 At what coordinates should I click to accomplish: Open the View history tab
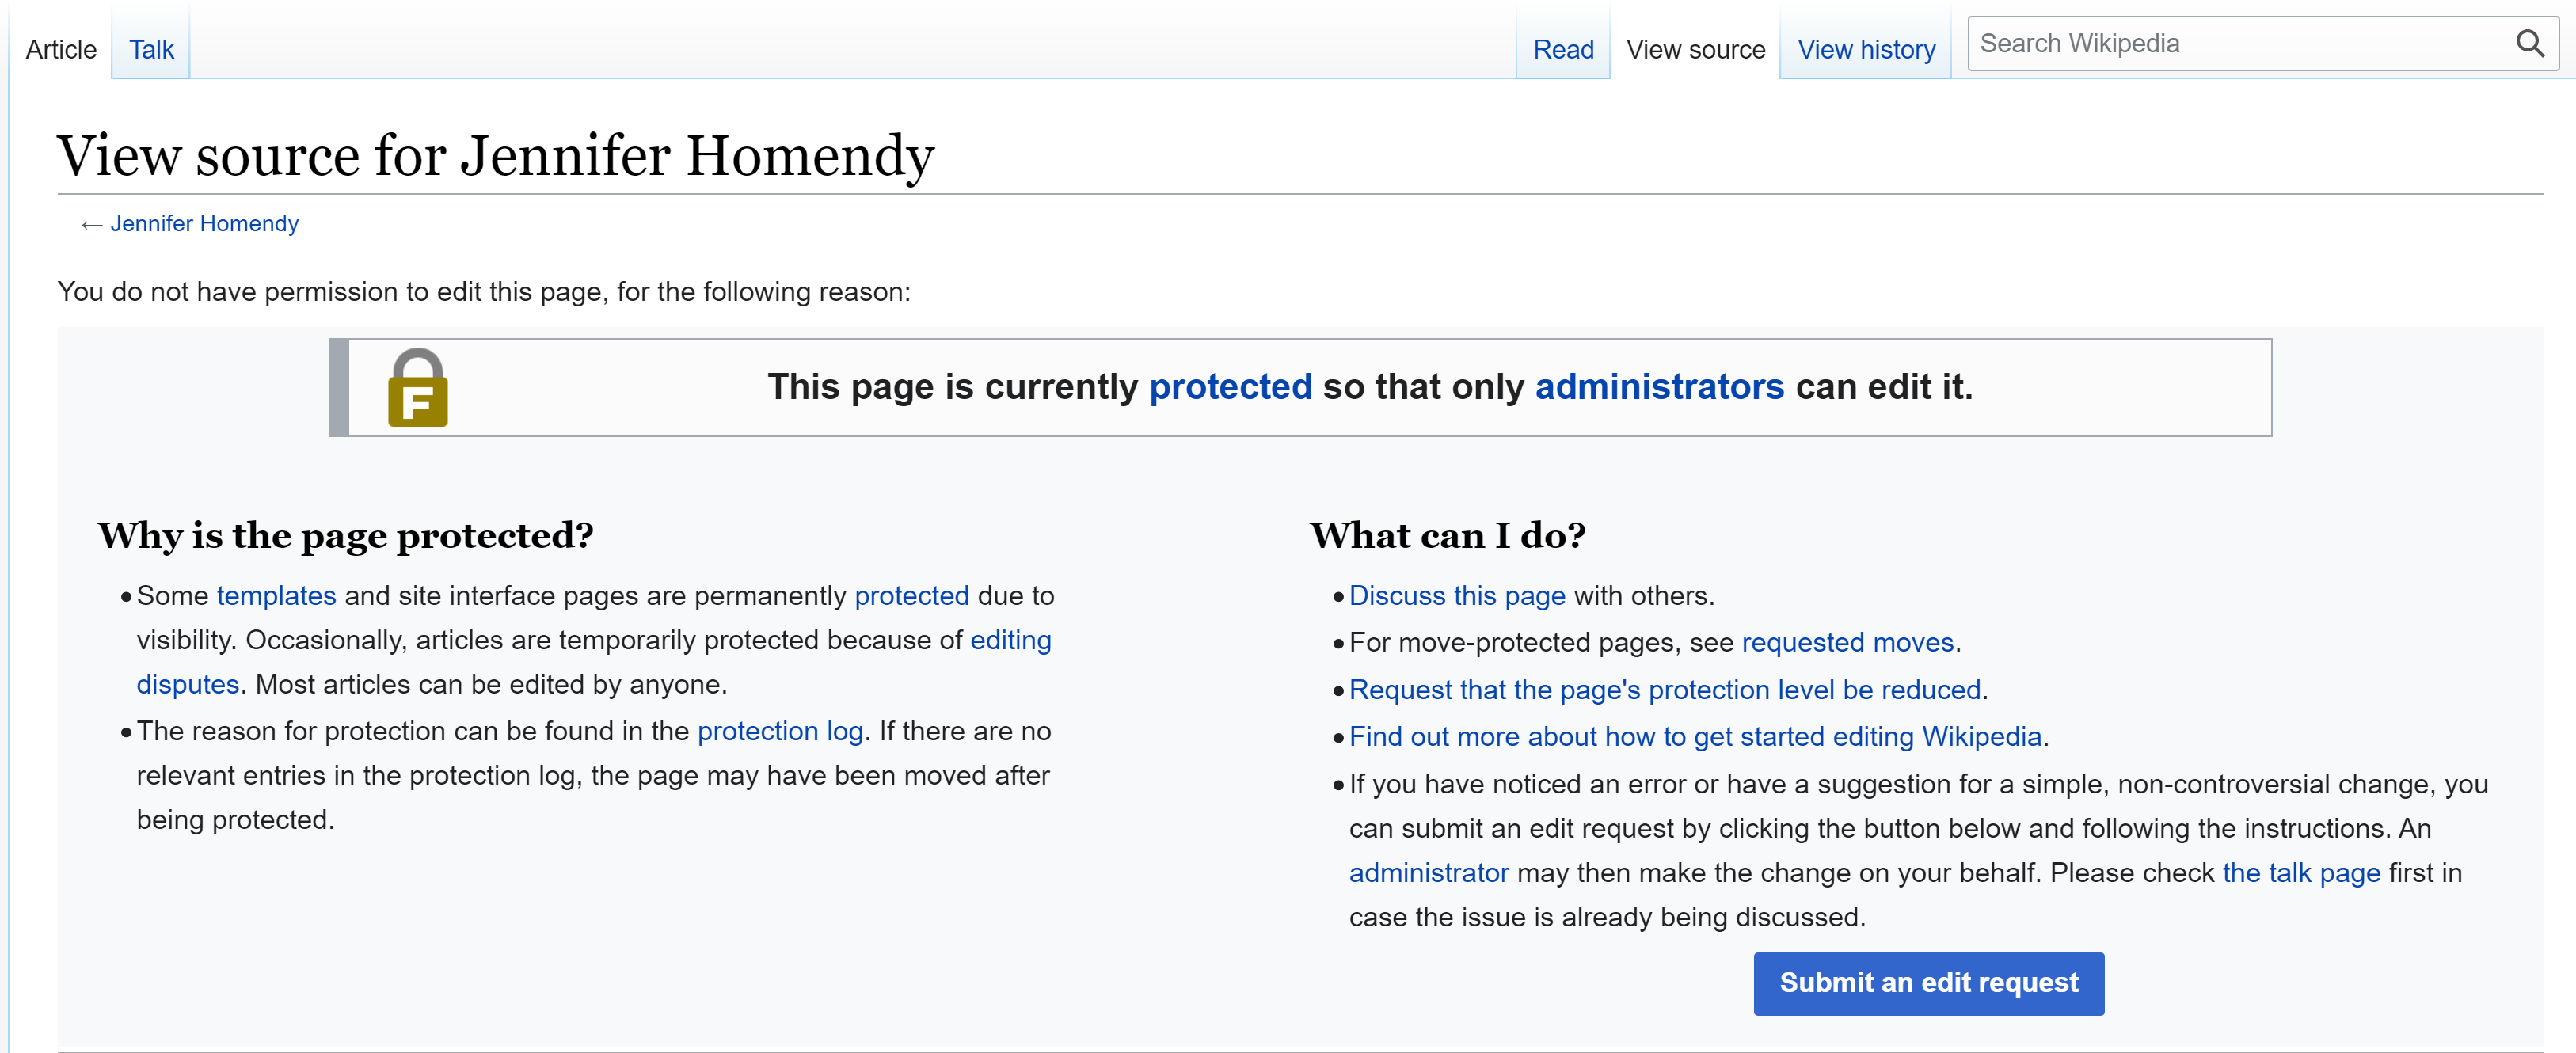(1865, 49)
